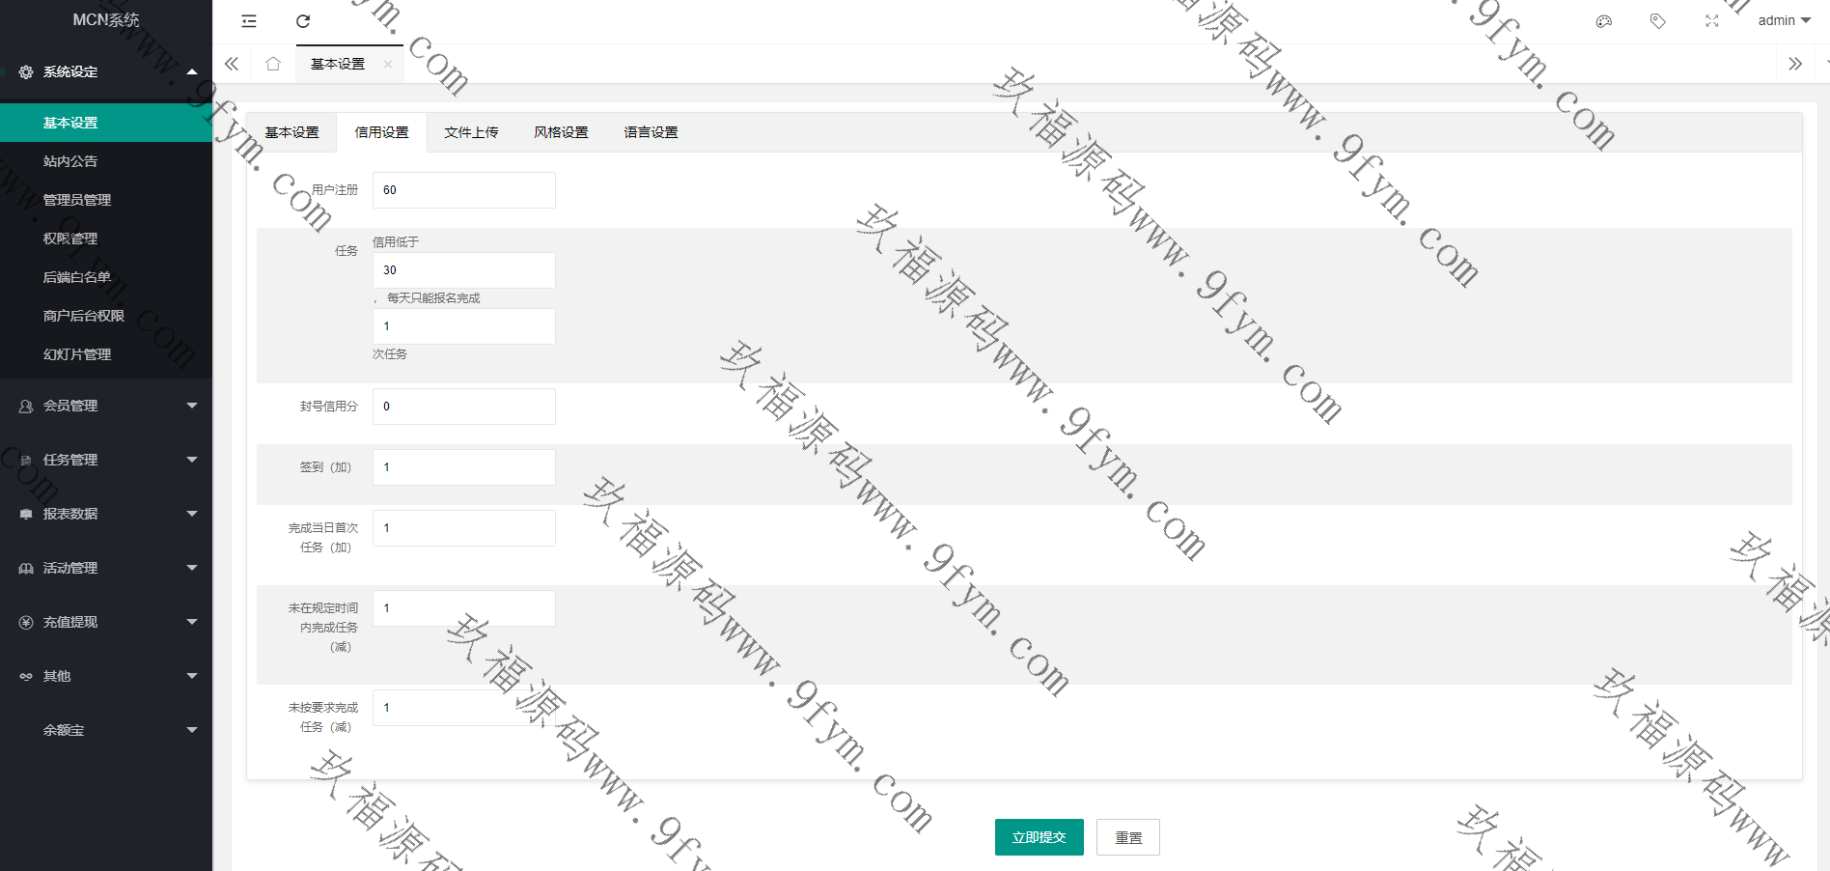Expand the 任务管理 sidebar menu
Screen dimensions: 1830x871
click(106, 460)
